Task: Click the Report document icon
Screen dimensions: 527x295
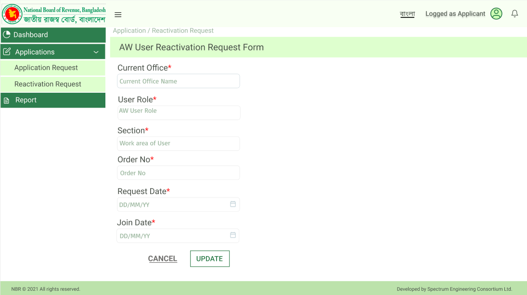Action: [x=6, y=100]
